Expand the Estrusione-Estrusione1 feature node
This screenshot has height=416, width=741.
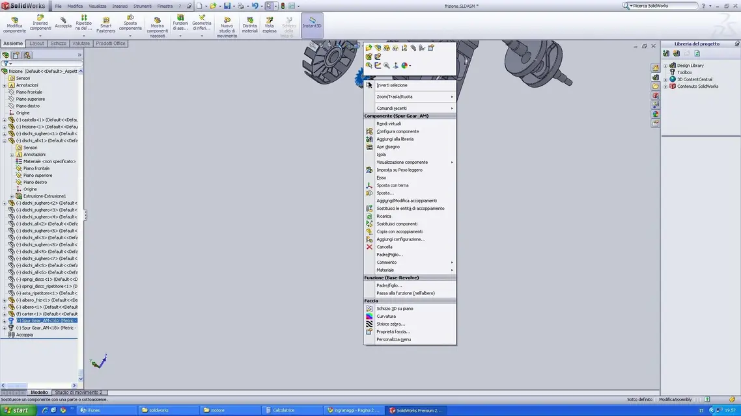pyautogui.click(x=12, y=196)
